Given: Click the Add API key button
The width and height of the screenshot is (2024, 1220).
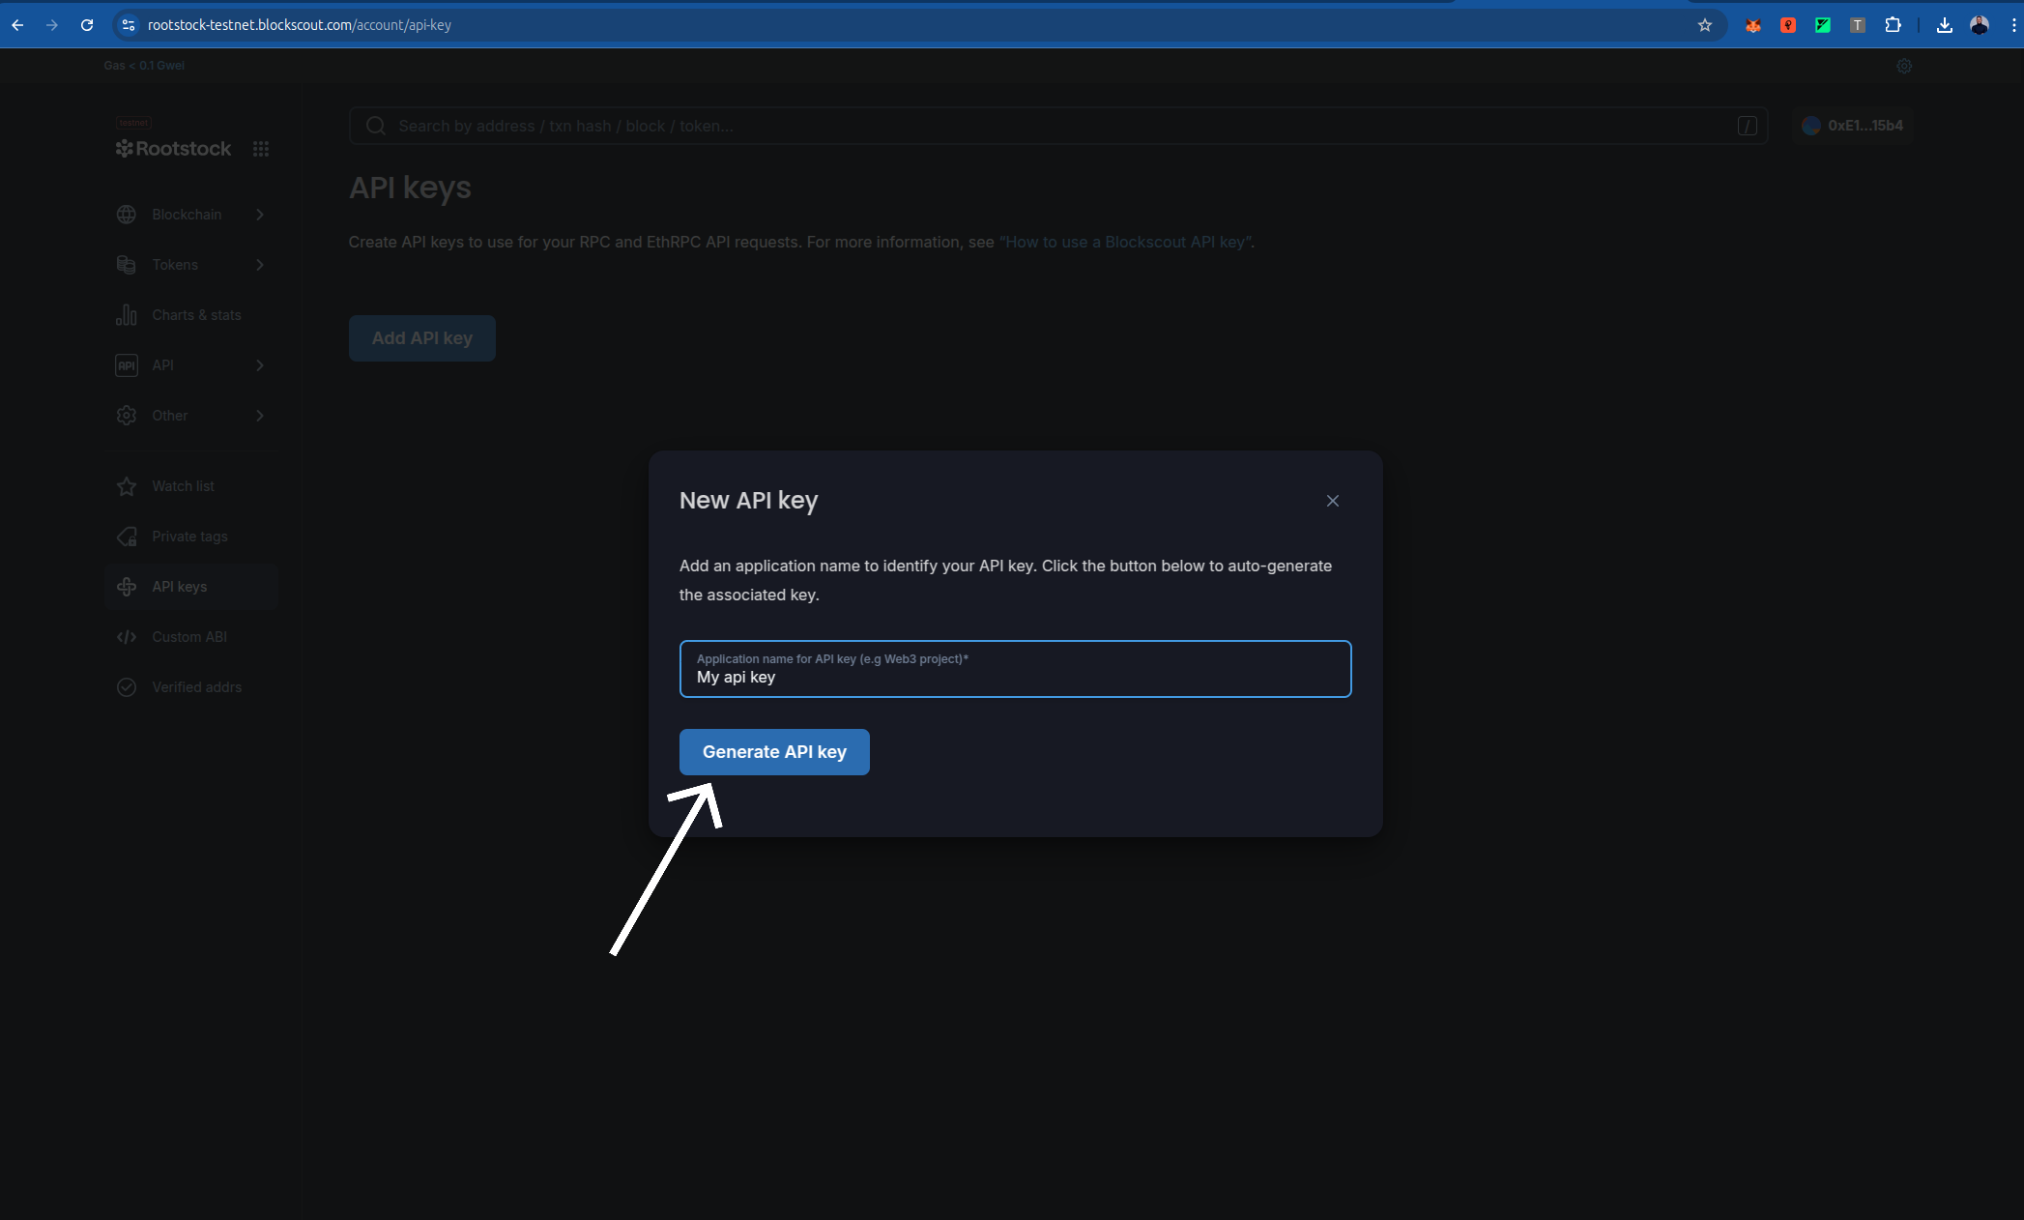Looking at the screenshot, I should point(421,338).
